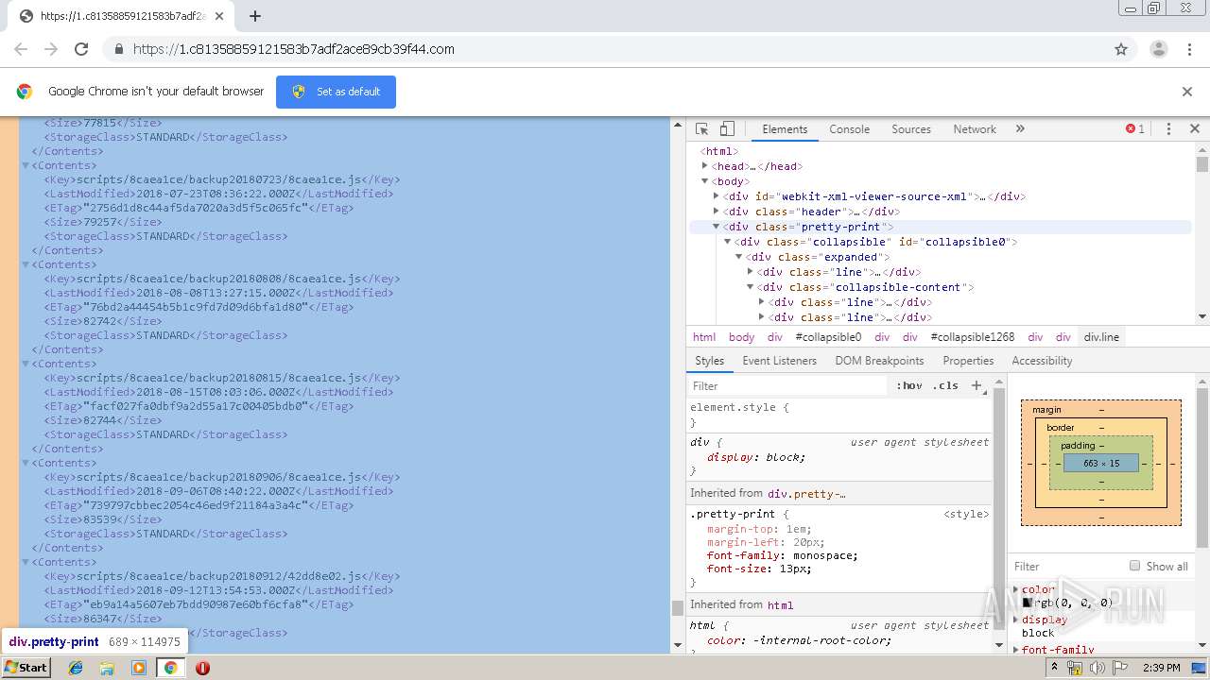Collapse the div class expanded node
Image resolution: width=1210 pixels, height=680 pixels.
click(738, 257)
